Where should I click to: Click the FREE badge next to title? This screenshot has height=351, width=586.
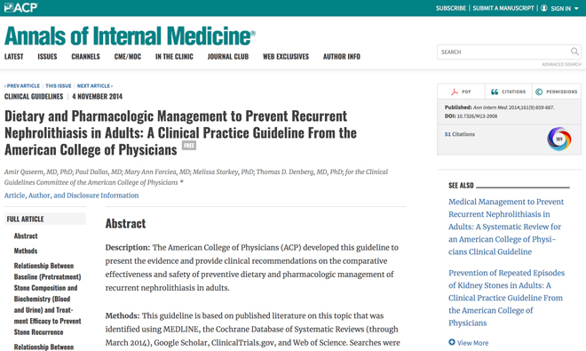pos(189,145)
